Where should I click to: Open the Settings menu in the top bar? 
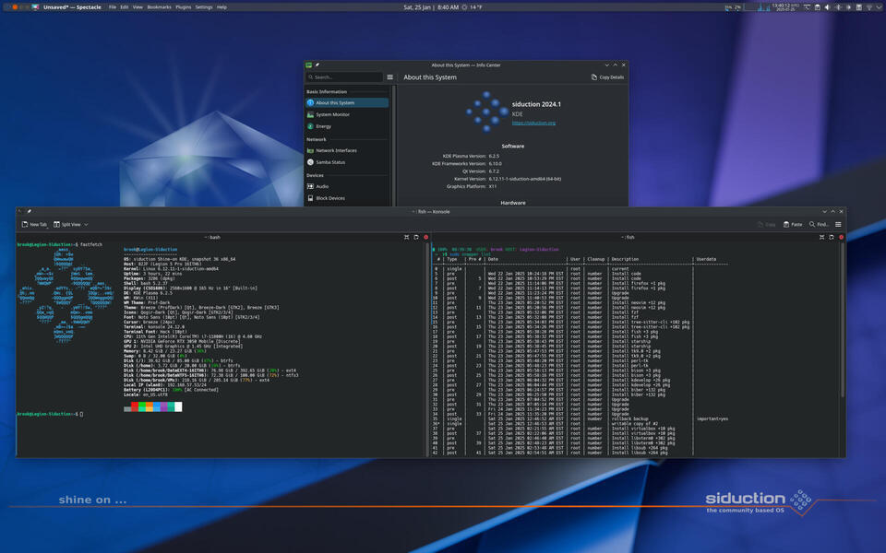coord(204,7)
